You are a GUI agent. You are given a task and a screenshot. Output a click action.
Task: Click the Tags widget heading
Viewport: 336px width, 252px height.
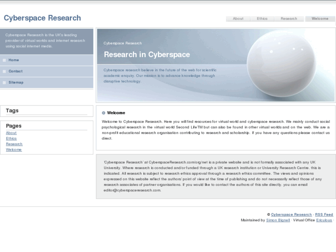[x=12, y=111]
